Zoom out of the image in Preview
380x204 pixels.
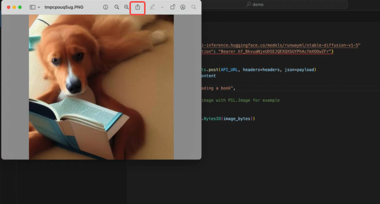point(117,7)
